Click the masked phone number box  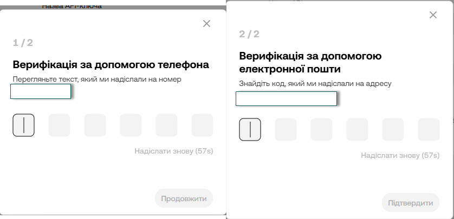pyautogui.click(x=41, y=92)
